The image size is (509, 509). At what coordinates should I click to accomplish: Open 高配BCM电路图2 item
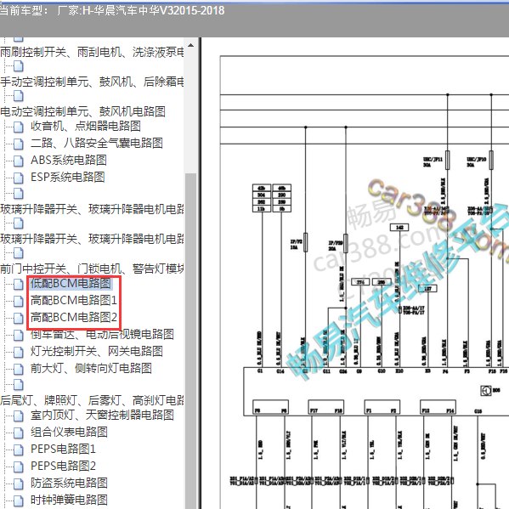point(74,317)
